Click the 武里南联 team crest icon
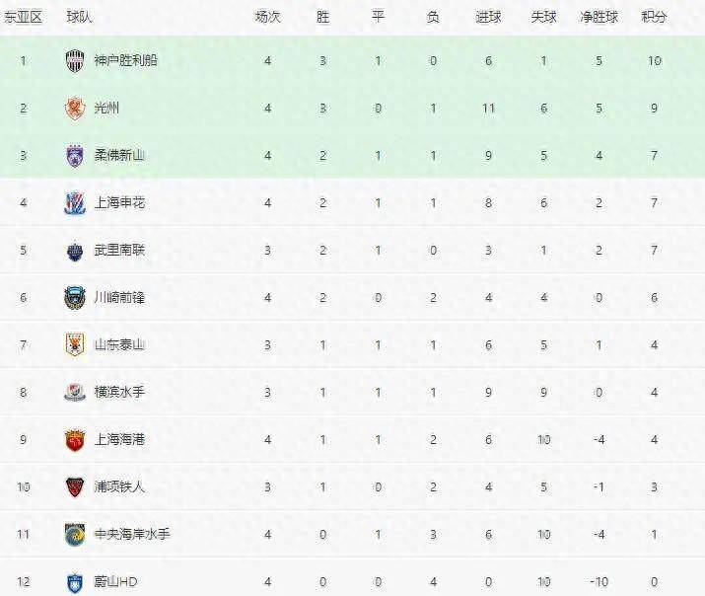Viewport: 705px width, 596px height. [75, 250]
